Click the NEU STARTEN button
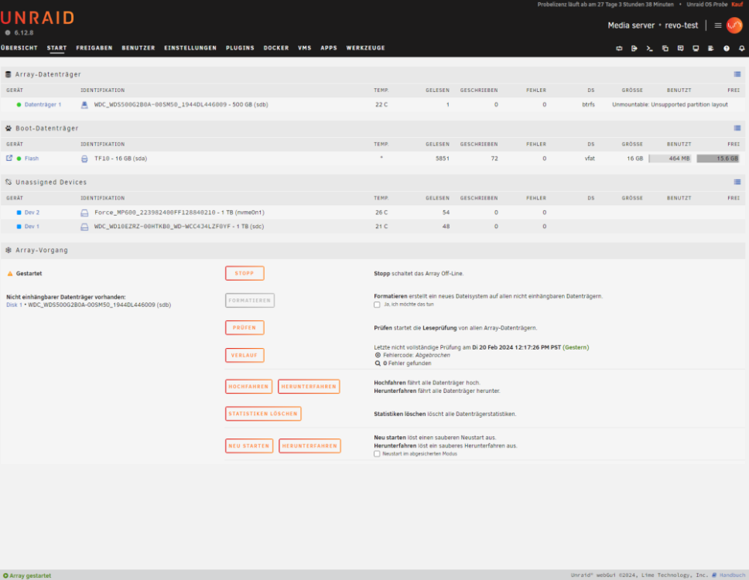The image size is (749, 580). pyautogui.click(x=249, y=446)
